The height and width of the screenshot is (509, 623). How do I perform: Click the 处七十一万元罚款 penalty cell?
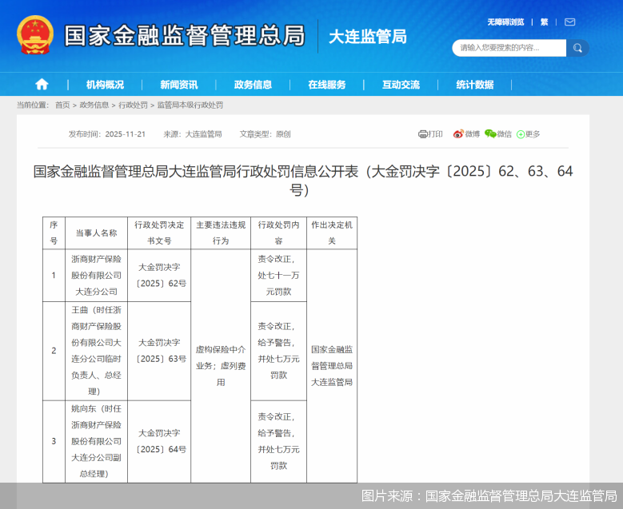click(x=278, y=276)
